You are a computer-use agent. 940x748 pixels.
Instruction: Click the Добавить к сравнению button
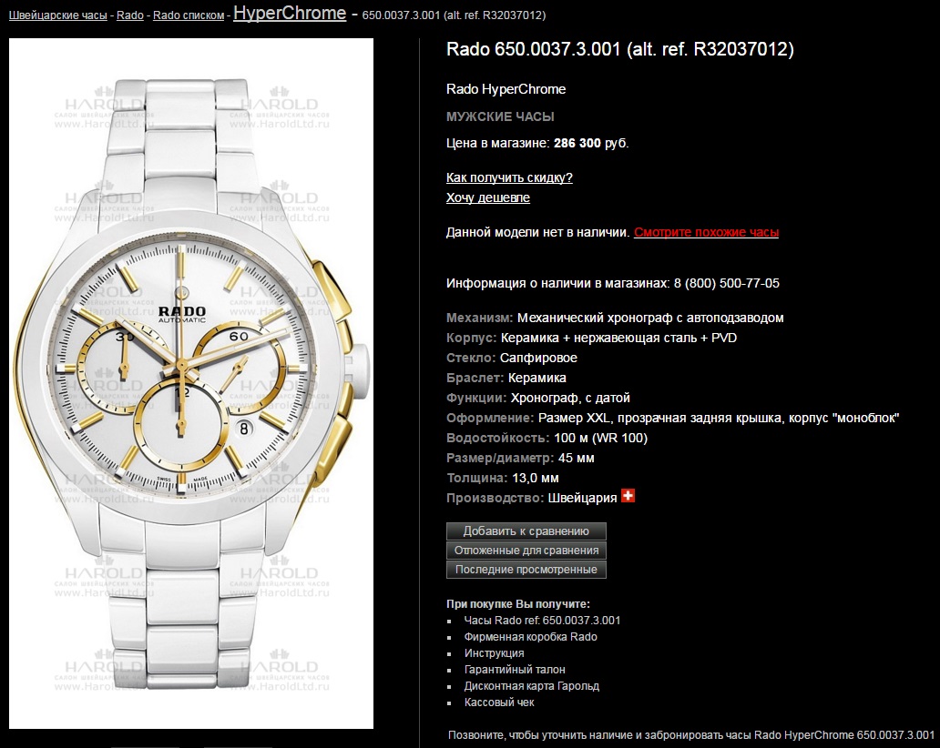point(526,531)
